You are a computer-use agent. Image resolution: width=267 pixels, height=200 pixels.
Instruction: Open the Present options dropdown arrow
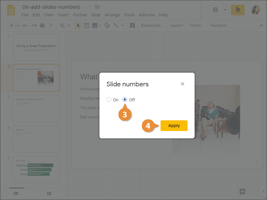tap(225, 10)
